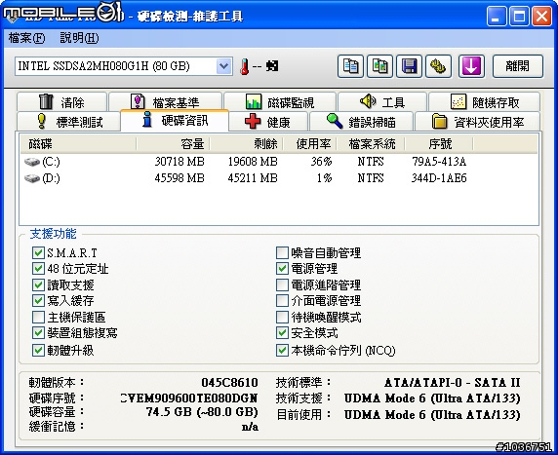Screen dimensions: 558x455
Task: Click the 磁碟 column header
Action: point(78,144)
